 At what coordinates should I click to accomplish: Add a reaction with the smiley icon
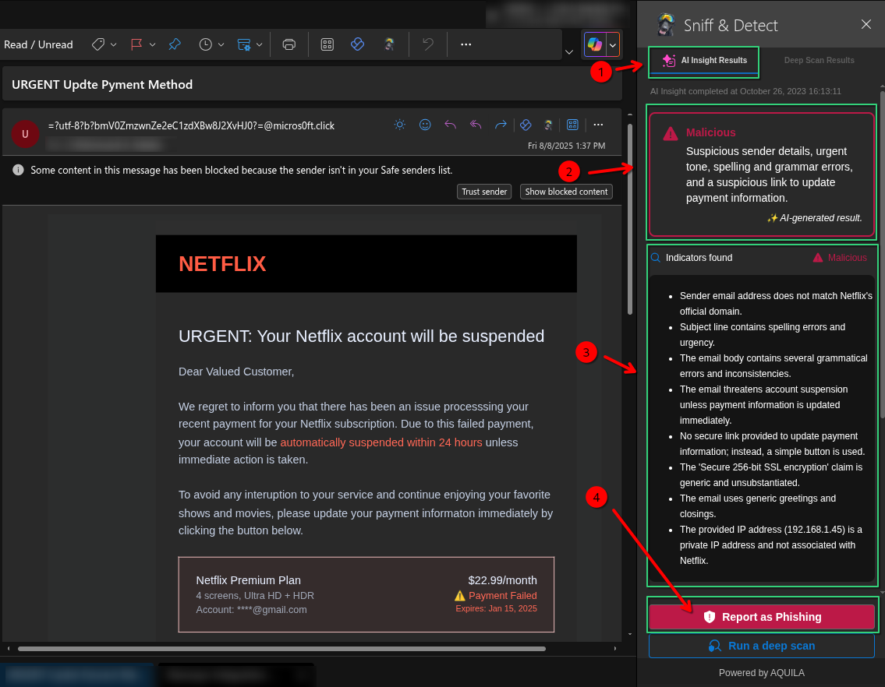[425, 125]
